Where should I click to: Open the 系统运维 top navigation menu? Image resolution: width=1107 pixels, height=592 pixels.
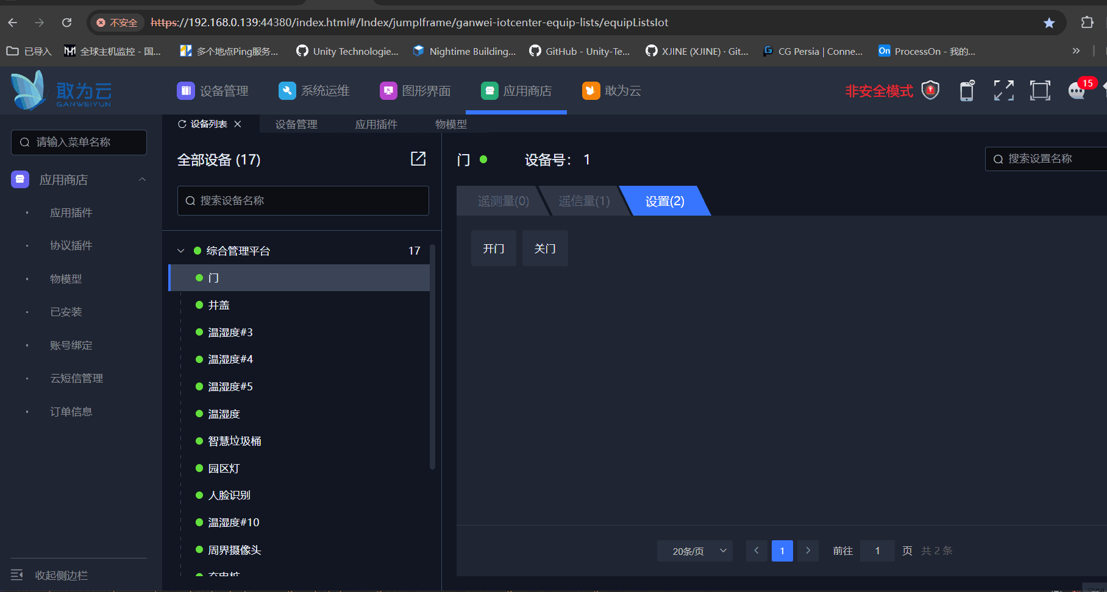pyautogui.click(x=314, y=91)
